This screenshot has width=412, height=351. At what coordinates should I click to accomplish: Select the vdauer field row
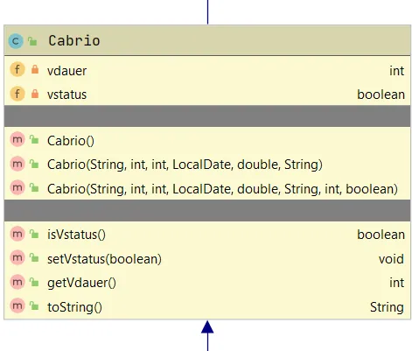point(207,71)
